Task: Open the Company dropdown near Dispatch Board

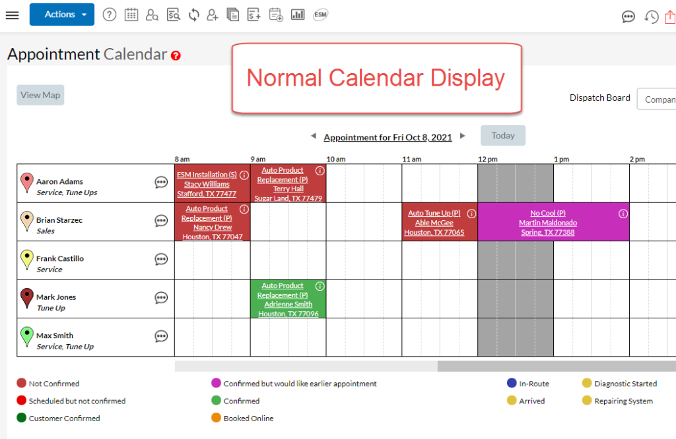Action: (659, 99)
